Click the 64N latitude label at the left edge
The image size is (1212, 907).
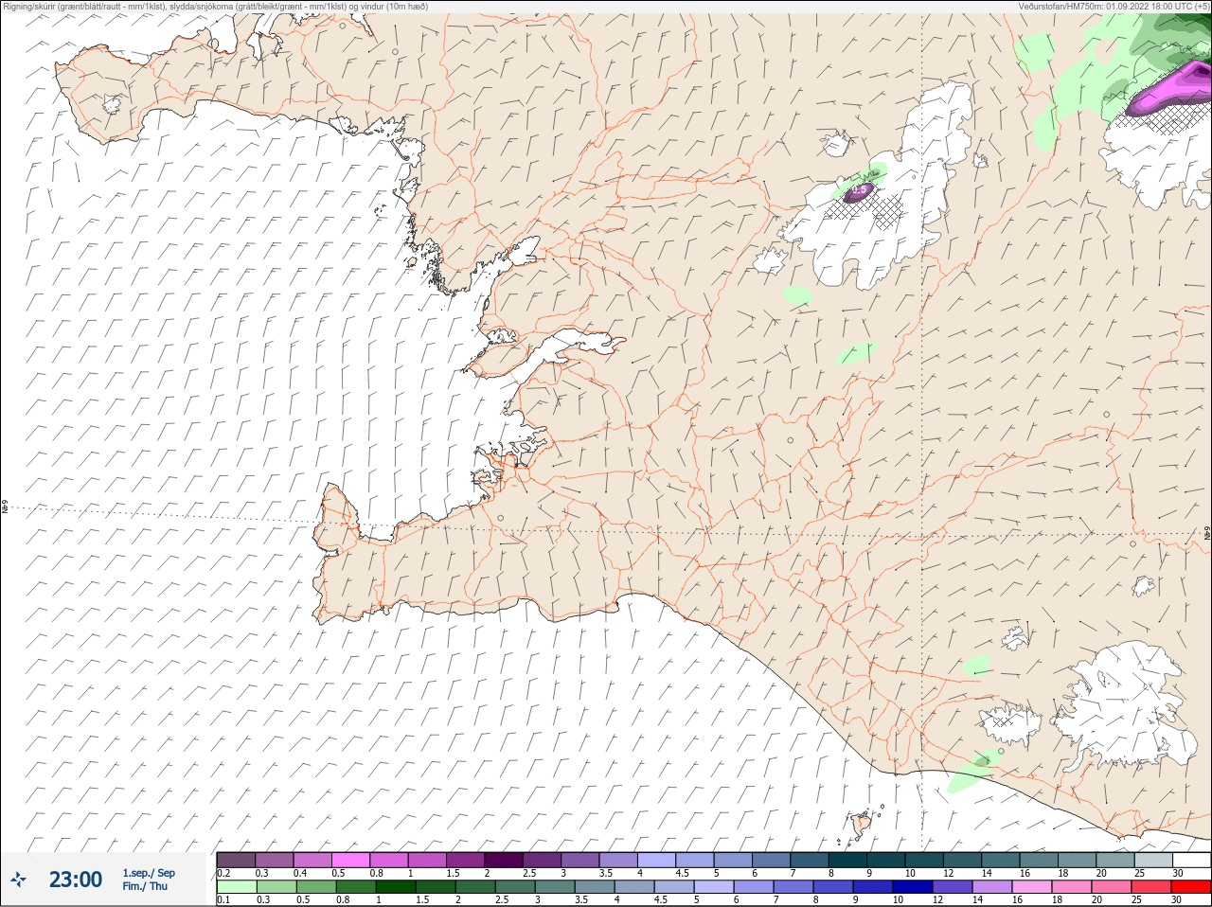[5, 508]
